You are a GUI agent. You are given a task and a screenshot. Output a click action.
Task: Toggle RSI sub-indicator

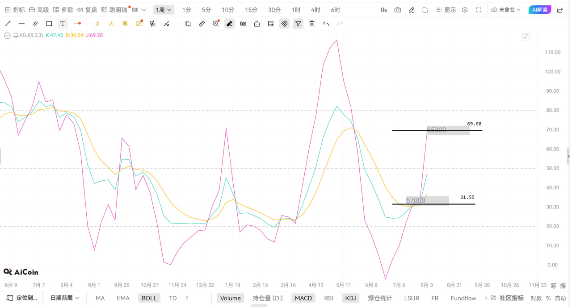coord(328,298)
